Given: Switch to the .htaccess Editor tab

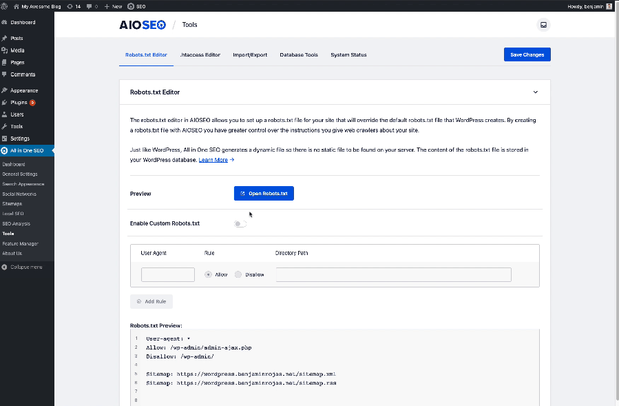Looking at the screenshot, I should (200, 55).
